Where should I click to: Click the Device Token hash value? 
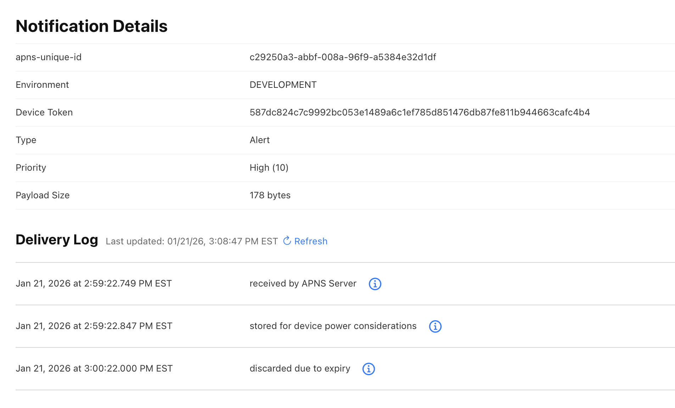click(x=419, y=112)
